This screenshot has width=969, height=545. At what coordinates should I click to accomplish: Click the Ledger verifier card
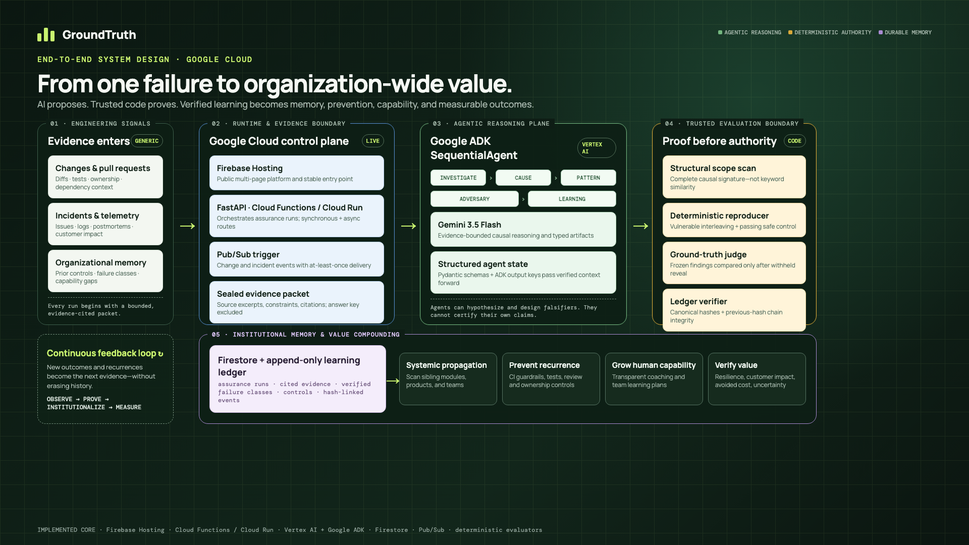(x=734, y=310)
